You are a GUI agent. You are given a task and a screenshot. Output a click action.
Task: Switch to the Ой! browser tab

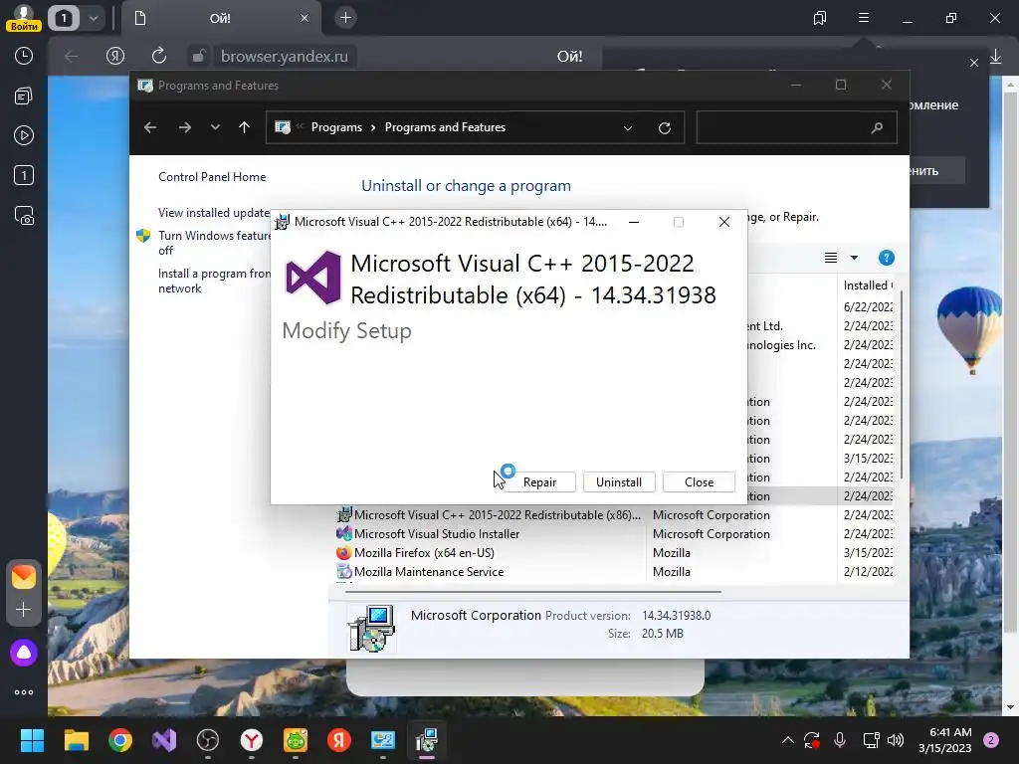point(220,18)
